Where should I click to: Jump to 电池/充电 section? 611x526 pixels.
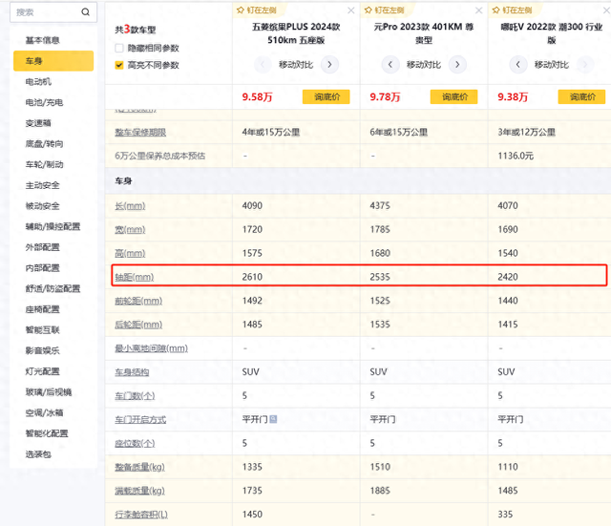[44, 102]
